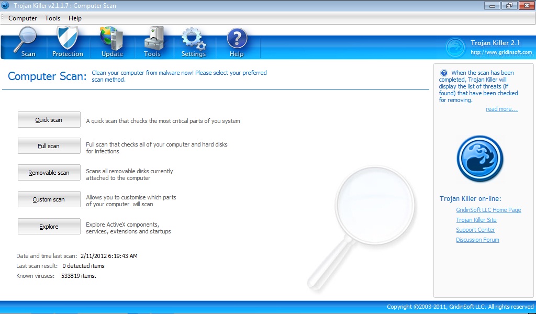The width and height of the screenshot is (536, 314).
Task: Open the Support Center link
Action: coord(475,230)
